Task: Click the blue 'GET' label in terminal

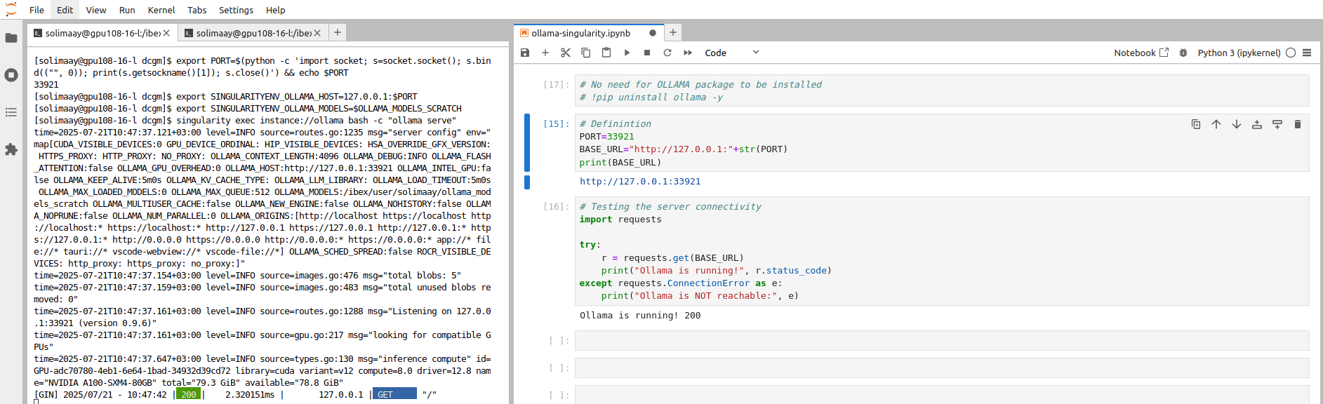Action: tap(394, 394)
